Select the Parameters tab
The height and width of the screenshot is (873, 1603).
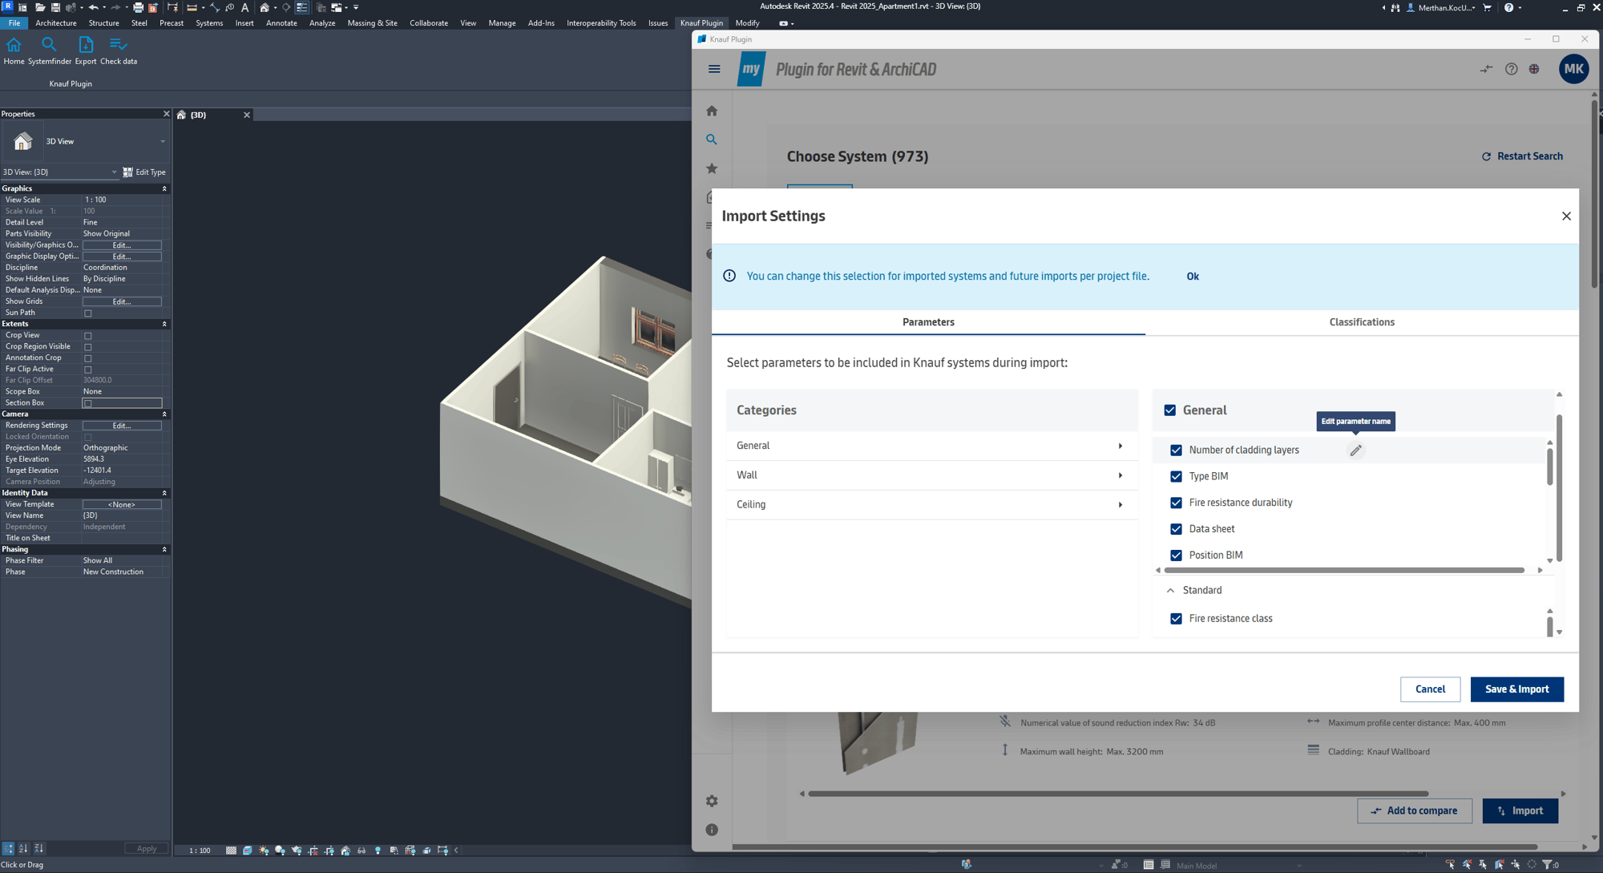coord(928,322)
